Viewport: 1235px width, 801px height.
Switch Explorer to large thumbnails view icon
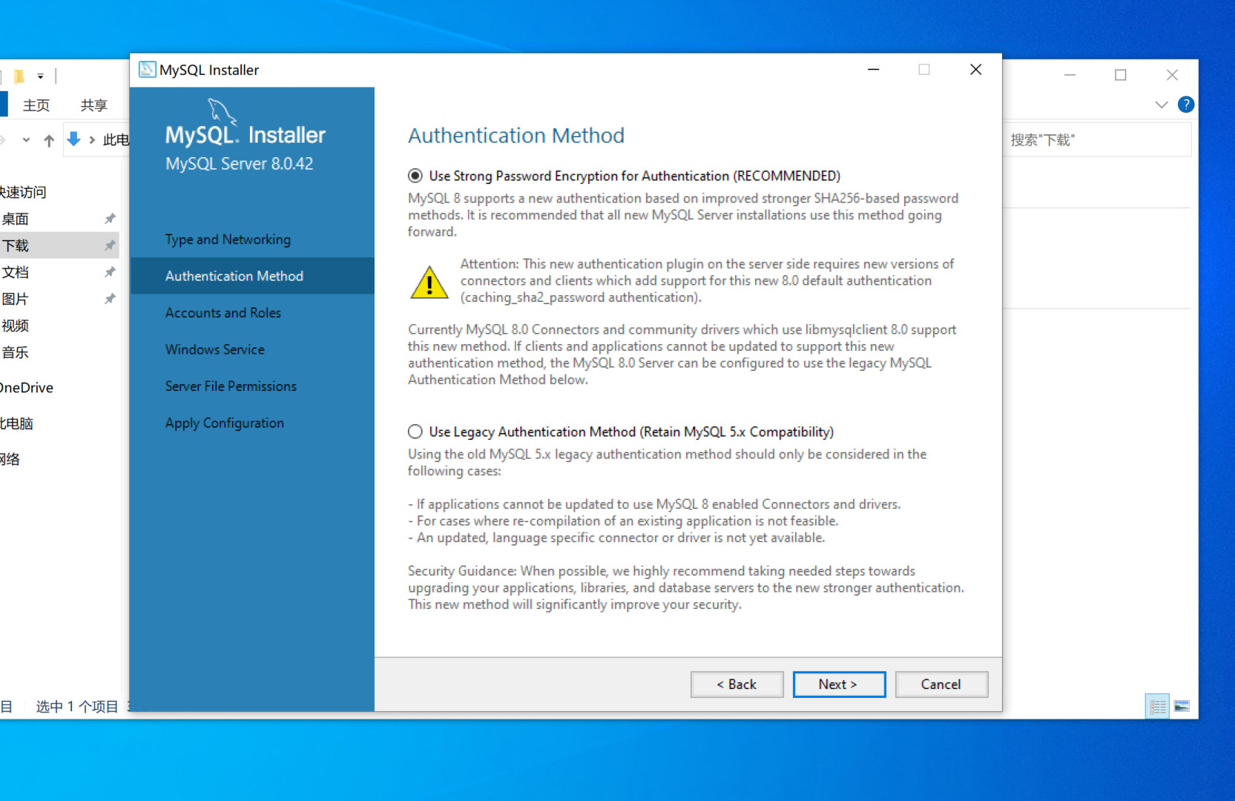coord(1182,707)
